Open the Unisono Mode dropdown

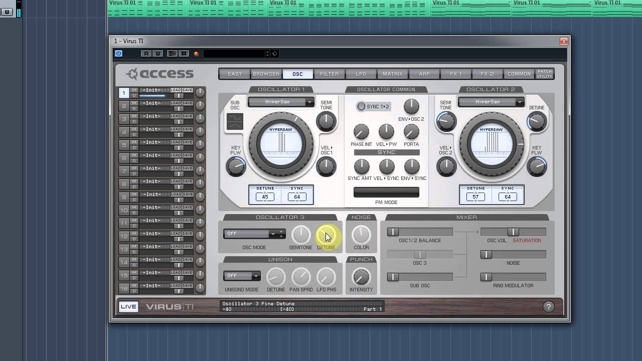pyautogui.click(x=242, y=276)
